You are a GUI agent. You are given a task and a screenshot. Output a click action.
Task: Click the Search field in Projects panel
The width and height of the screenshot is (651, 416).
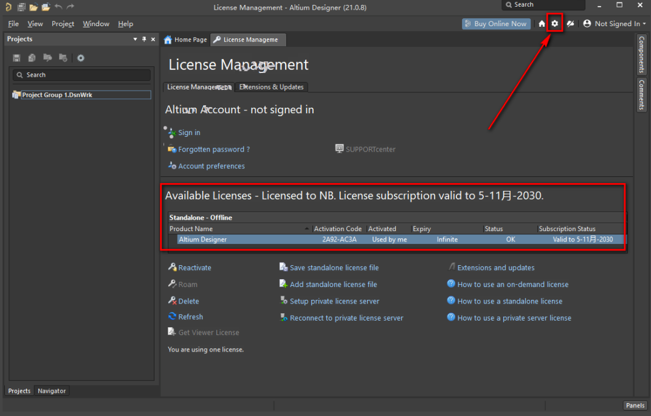[x=81, y=75]
